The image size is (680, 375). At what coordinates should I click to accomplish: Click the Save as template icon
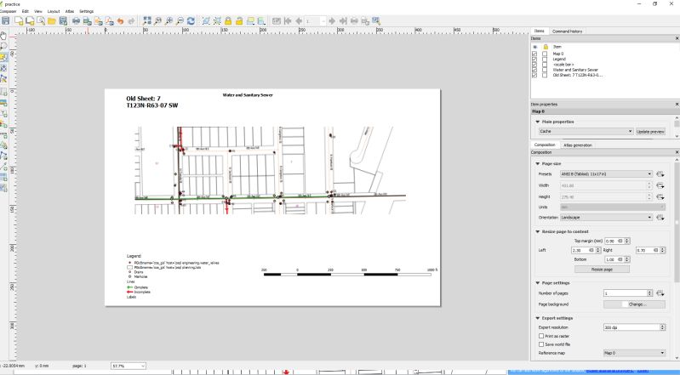pyautogui.click(x=63, y=20)
